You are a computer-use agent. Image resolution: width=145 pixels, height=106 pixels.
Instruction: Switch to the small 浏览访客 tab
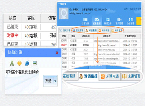pyautogui.click(x=65, y=30)
